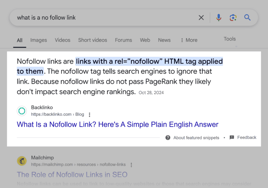Open the "What Is a Nofollow Link?" result
Viewport: 268px width, 188px height.
[118, 125]
